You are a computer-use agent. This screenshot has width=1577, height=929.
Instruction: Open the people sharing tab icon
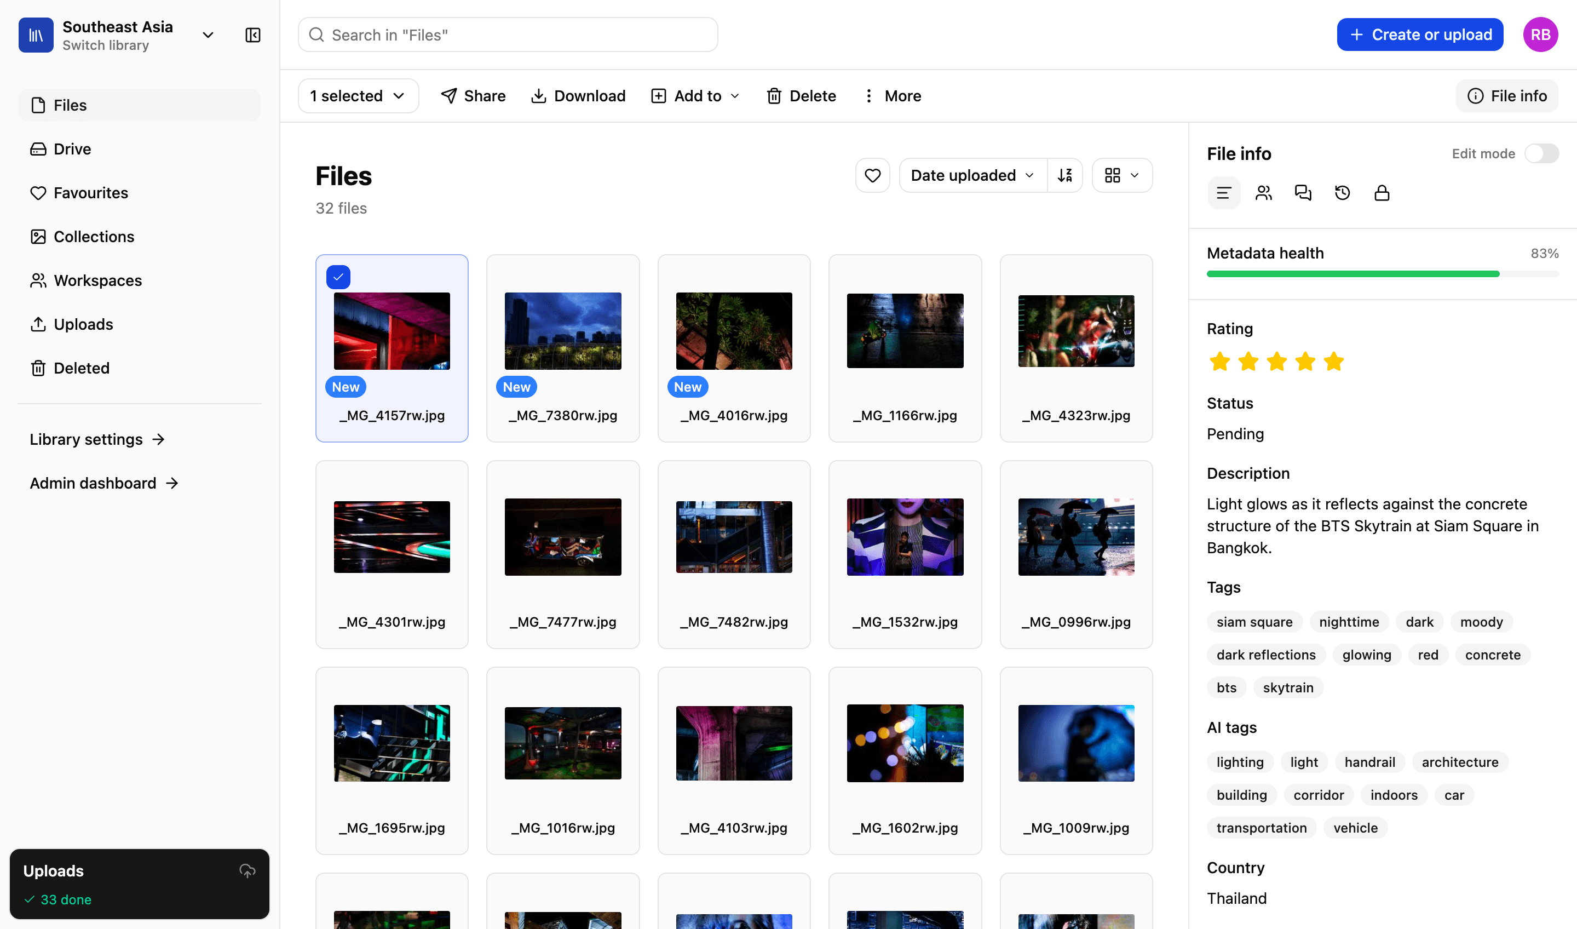(x=1263, y=193)
